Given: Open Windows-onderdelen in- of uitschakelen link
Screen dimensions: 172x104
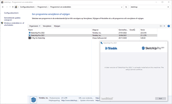Looking at the screenshot, I should click(x=14, y=24).
